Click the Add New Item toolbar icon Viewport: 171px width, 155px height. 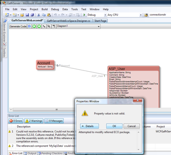pos(15,15)
